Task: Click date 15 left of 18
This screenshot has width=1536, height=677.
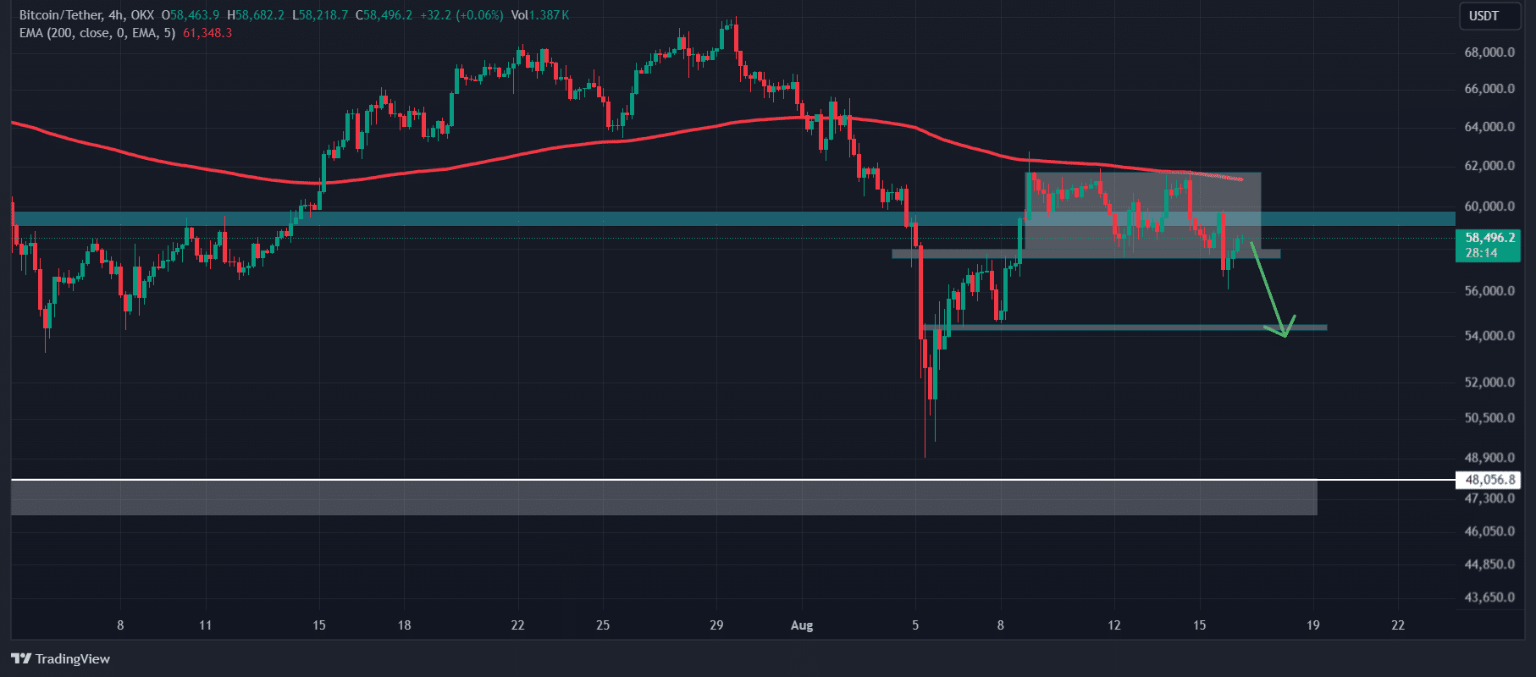Action: point(318,625)
